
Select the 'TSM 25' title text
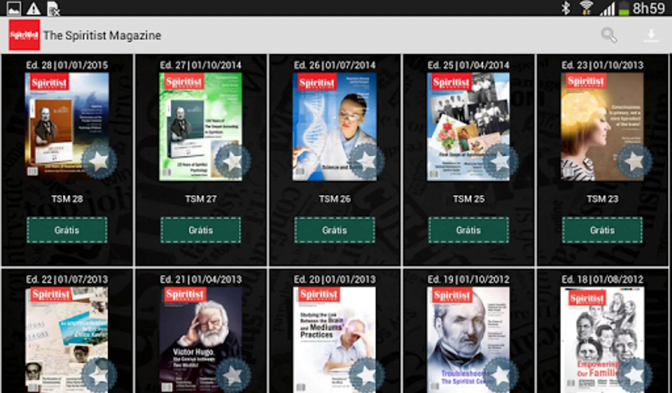click(469, 199)
